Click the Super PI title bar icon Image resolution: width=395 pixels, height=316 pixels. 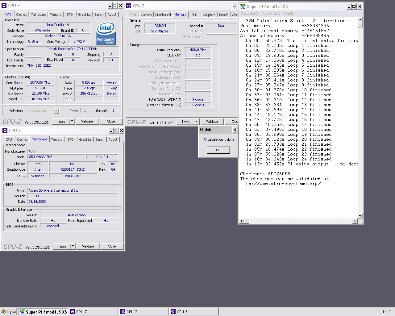coord(243,6)
